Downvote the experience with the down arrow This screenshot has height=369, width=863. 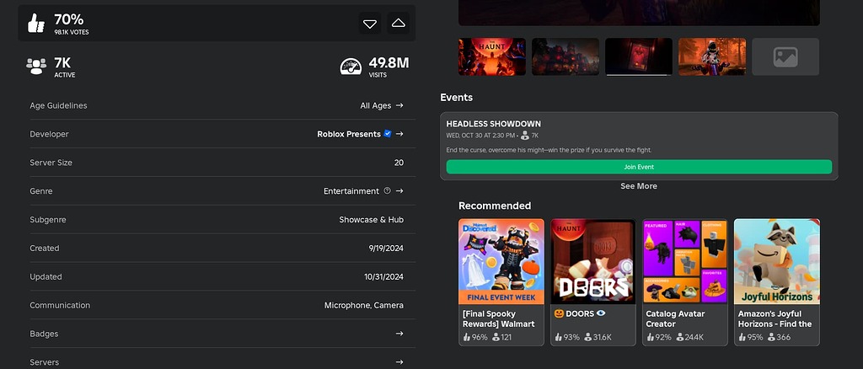370,23
